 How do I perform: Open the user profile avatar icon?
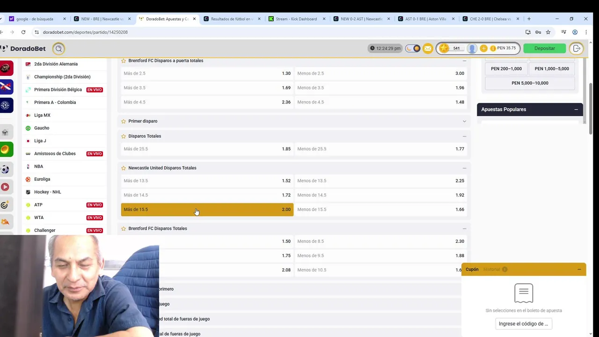coord(472,48)
